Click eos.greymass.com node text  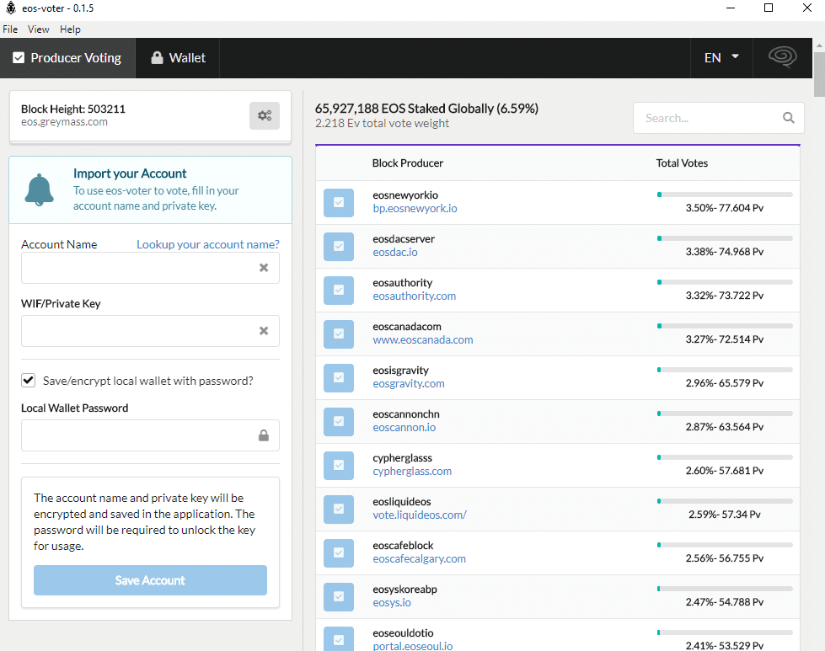click(64, 122)
